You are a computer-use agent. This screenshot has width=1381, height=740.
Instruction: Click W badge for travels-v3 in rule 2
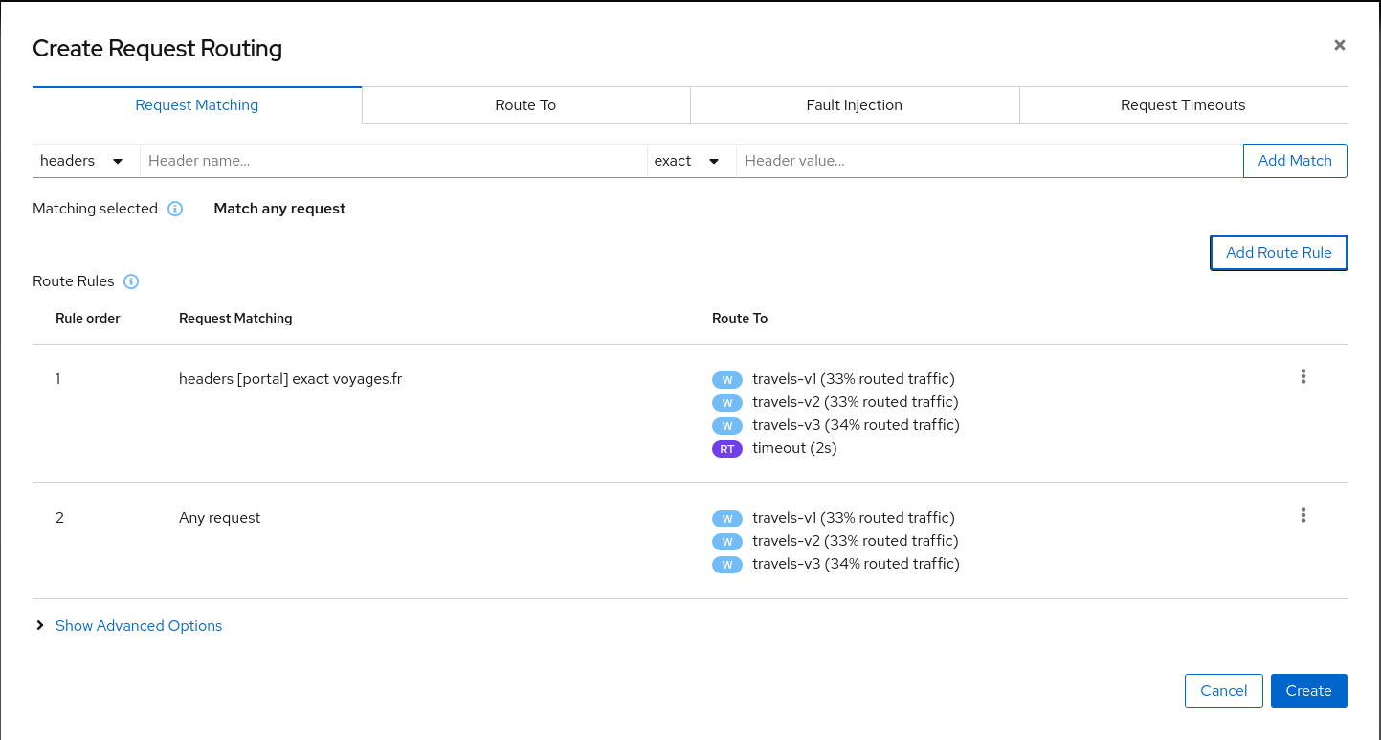pos(726,565)
